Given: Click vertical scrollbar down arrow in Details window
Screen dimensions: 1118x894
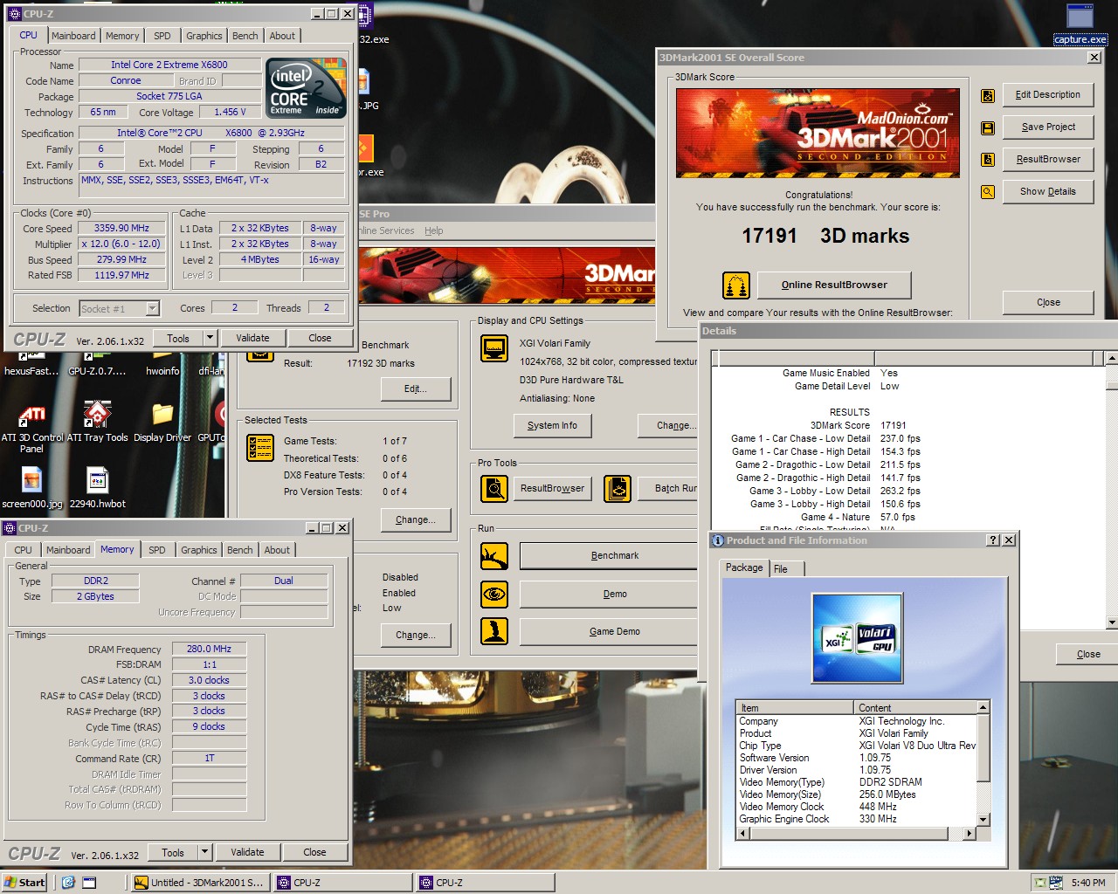Looking at the screenshot, I should 1111,622.
